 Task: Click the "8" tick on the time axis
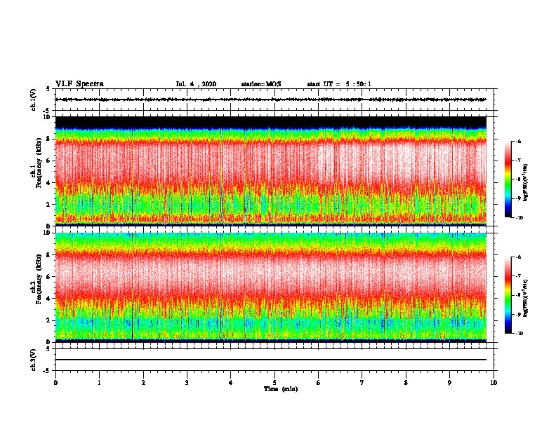coord(406,382)
